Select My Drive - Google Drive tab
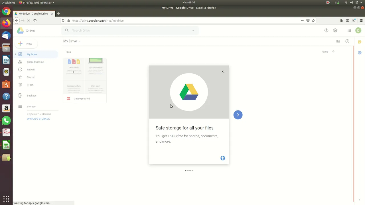Viewport: 365px width, 205px height. [x=34, y=13]
